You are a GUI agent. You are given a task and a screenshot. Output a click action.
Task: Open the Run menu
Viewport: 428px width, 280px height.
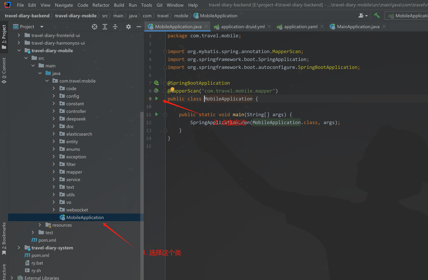(x=133, y=5)
